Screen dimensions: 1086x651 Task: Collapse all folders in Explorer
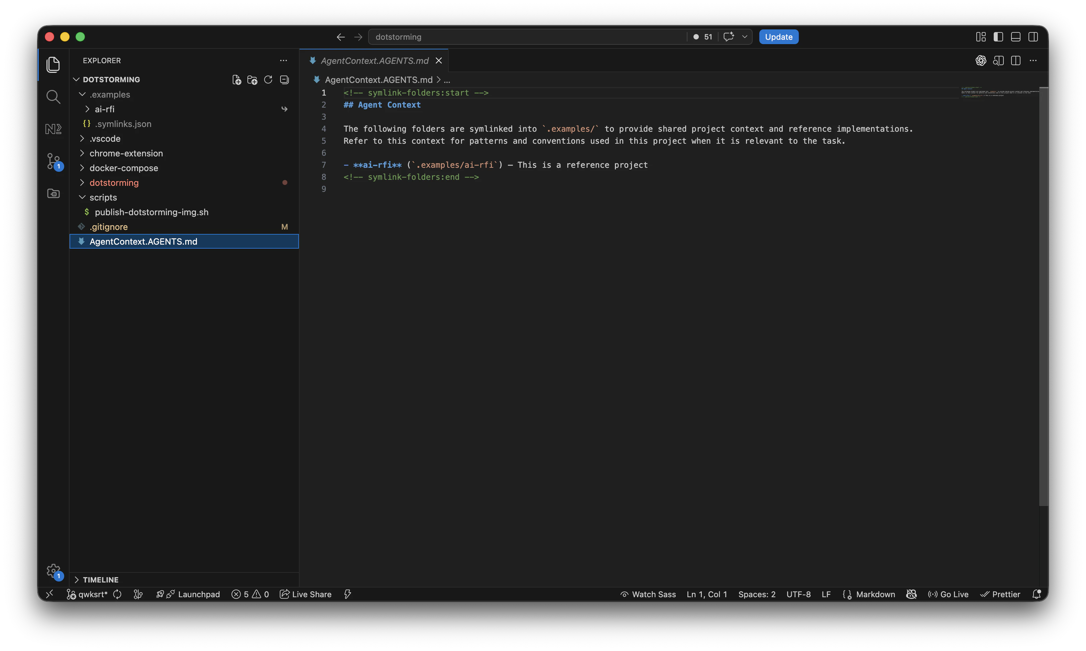click(284, 80)
